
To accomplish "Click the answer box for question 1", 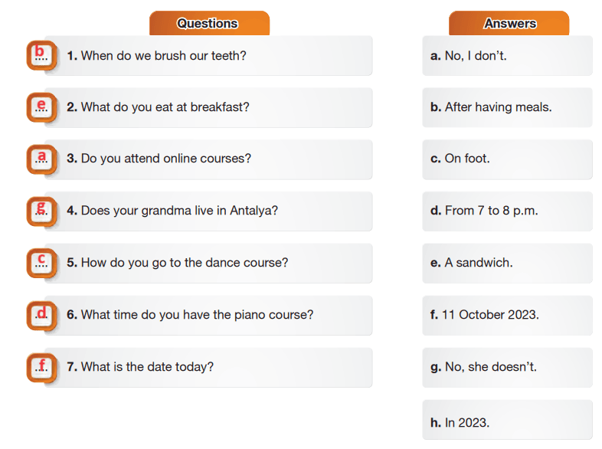I will click(41, 55).
